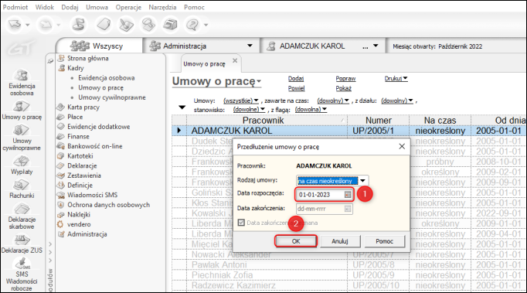Screen dimensions: 527x293
Task: Confirm dialog with OK button
Action: click(296, 241)
